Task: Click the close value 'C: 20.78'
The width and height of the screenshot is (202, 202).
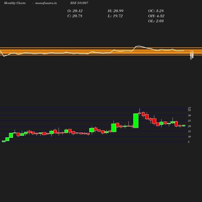Action: (75, 16)
